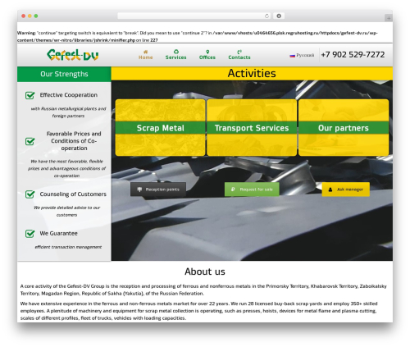Click the Request for sale button
This screenshot has height=347, width=410.
pos(252,189)
